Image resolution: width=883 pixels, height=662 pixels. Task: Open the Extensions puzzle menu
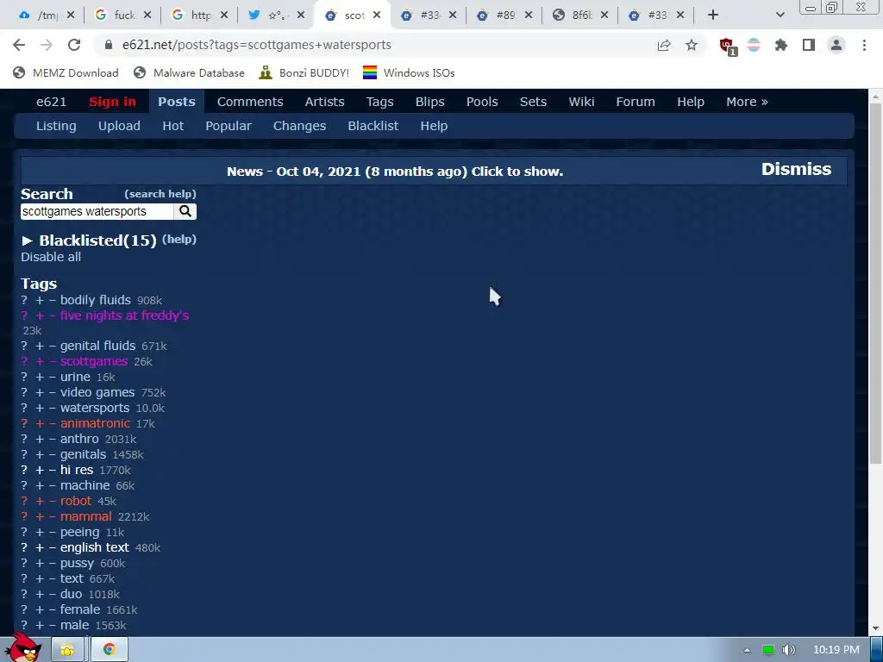click(781, 45)
